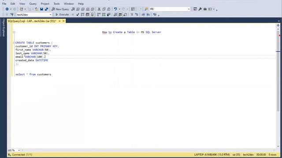Save the current query with disk icon

[x=41, y=9]
